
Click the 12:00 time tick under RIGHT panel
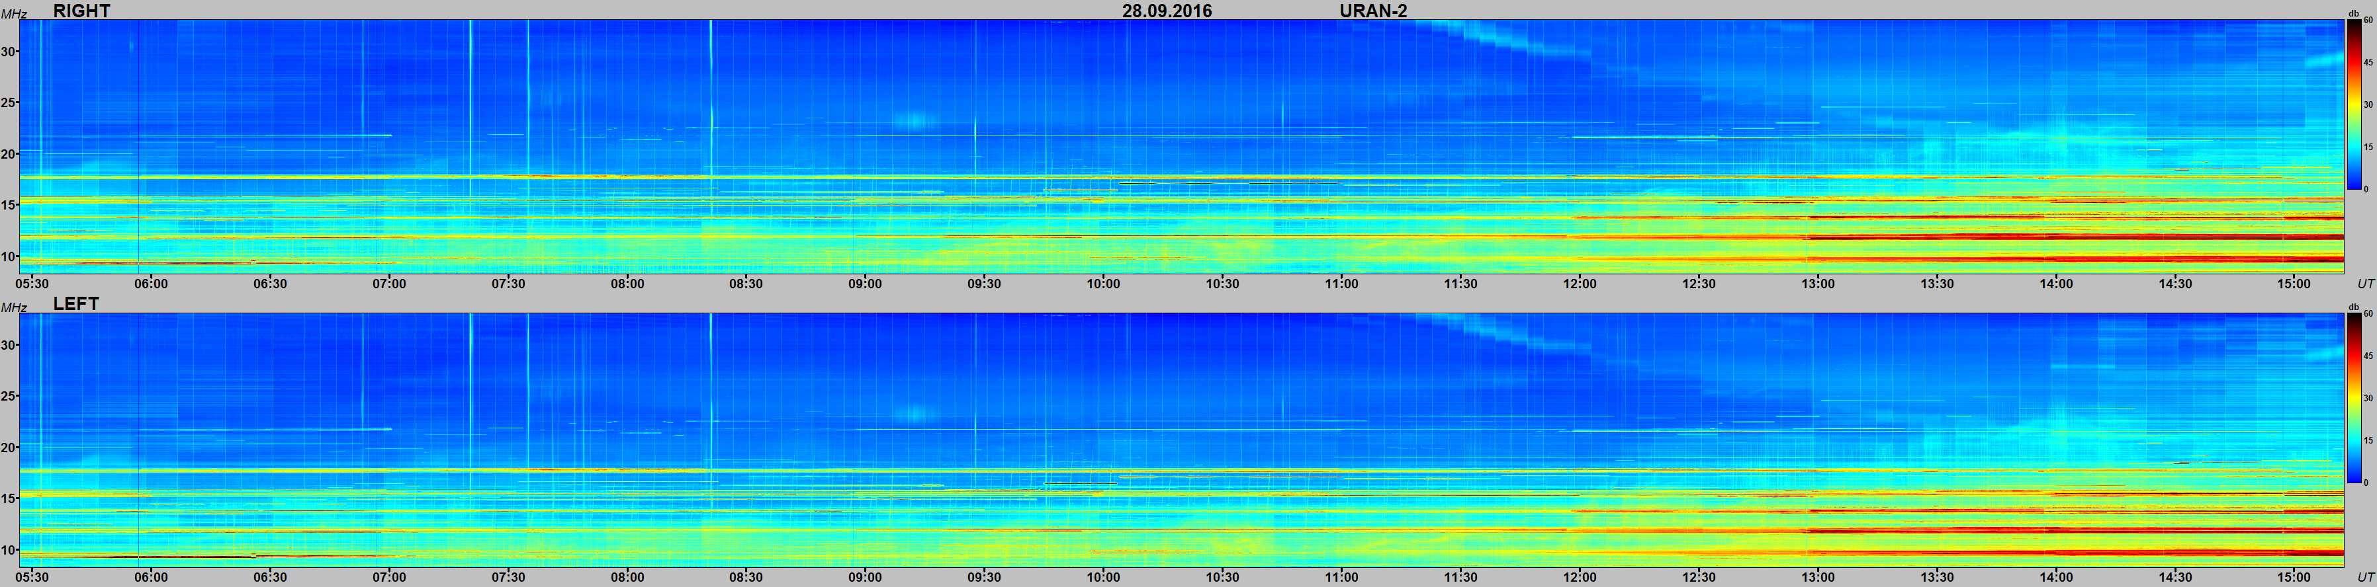pyautogui.click(x=1580, y=284)
